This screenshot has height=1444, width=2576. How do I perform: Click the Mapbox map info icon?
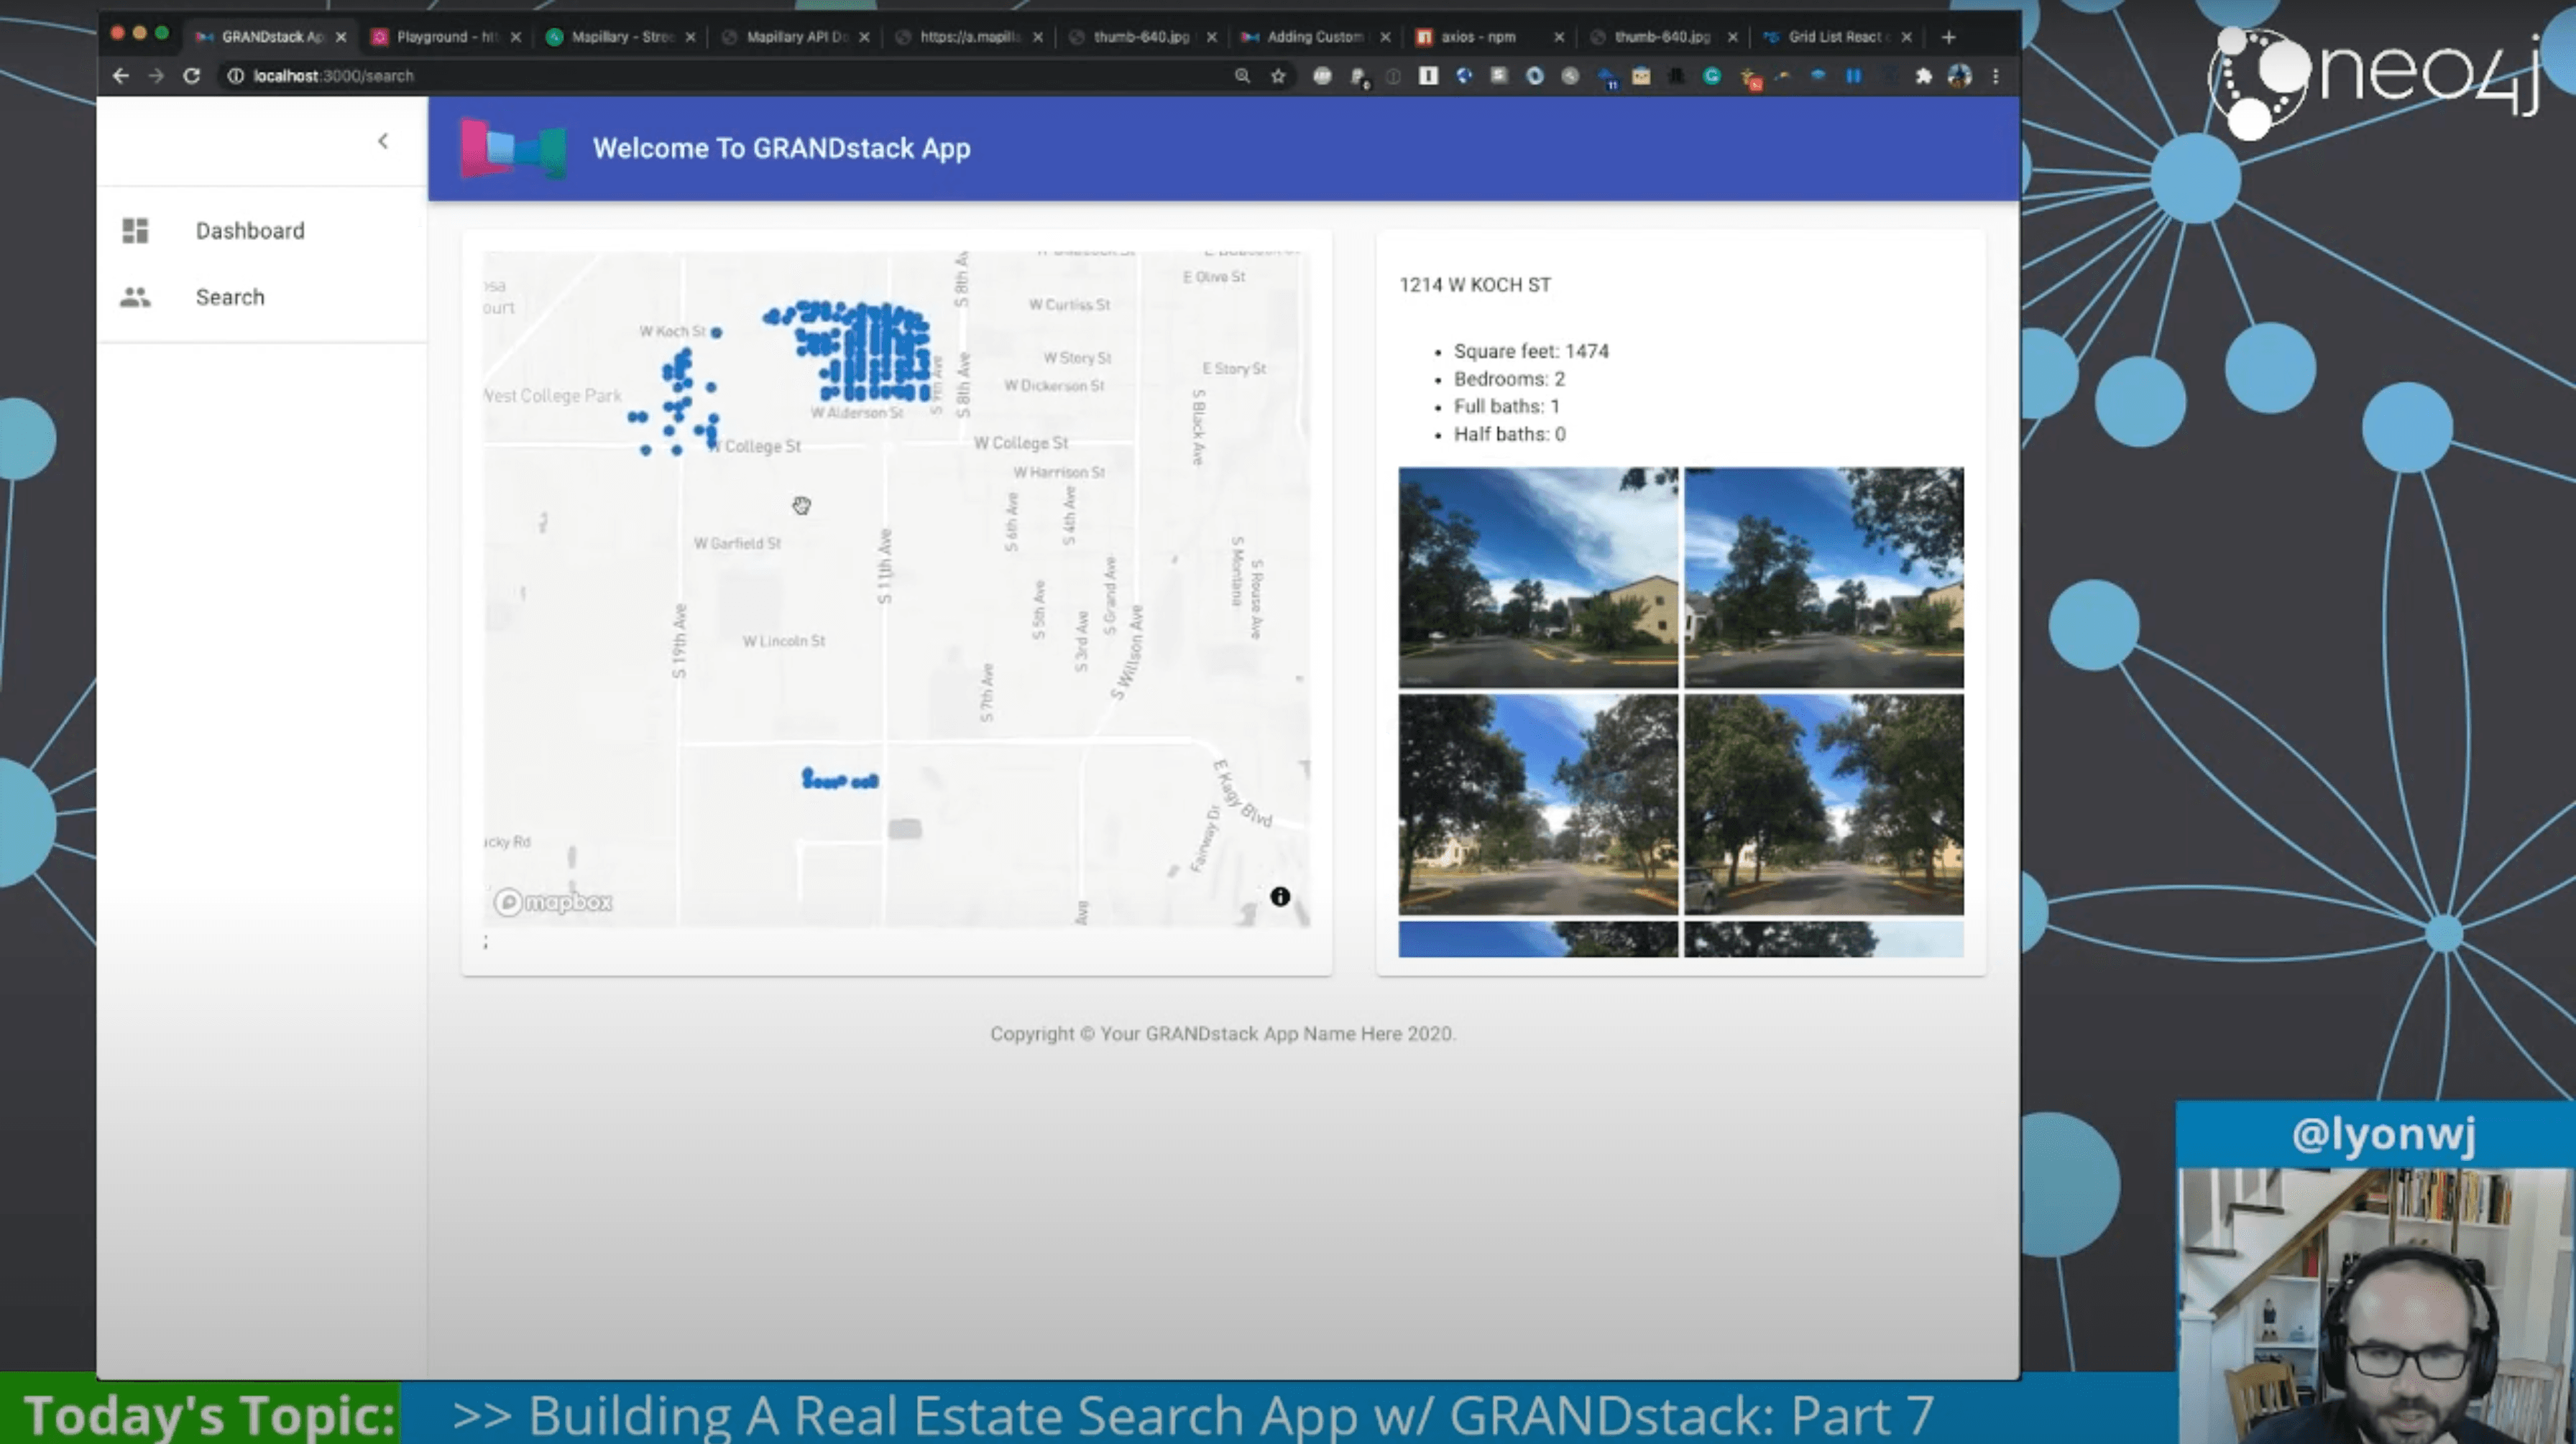pyautogui.click(x=1279, y=897)
